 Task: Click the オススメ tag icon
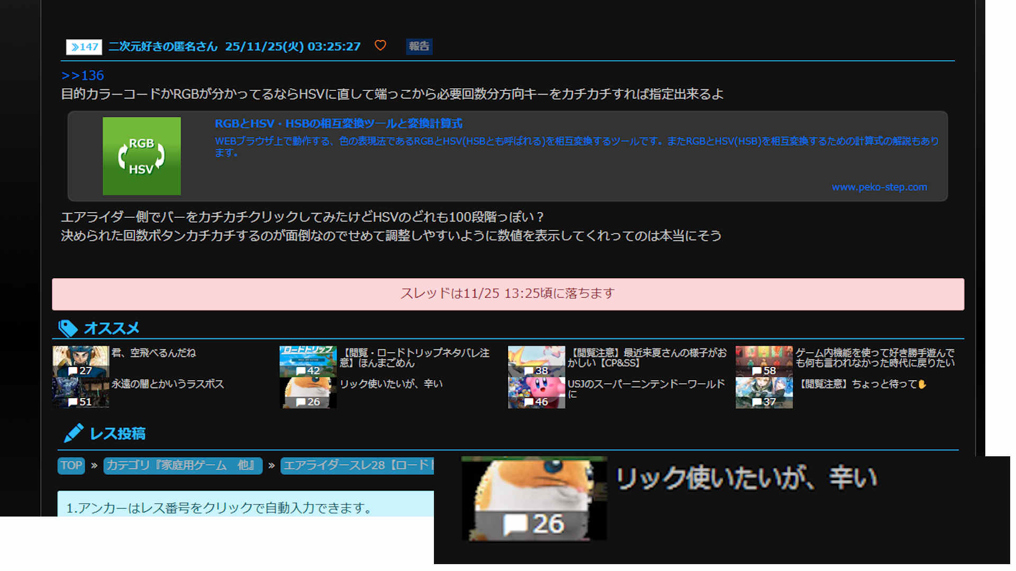[68, 328]
